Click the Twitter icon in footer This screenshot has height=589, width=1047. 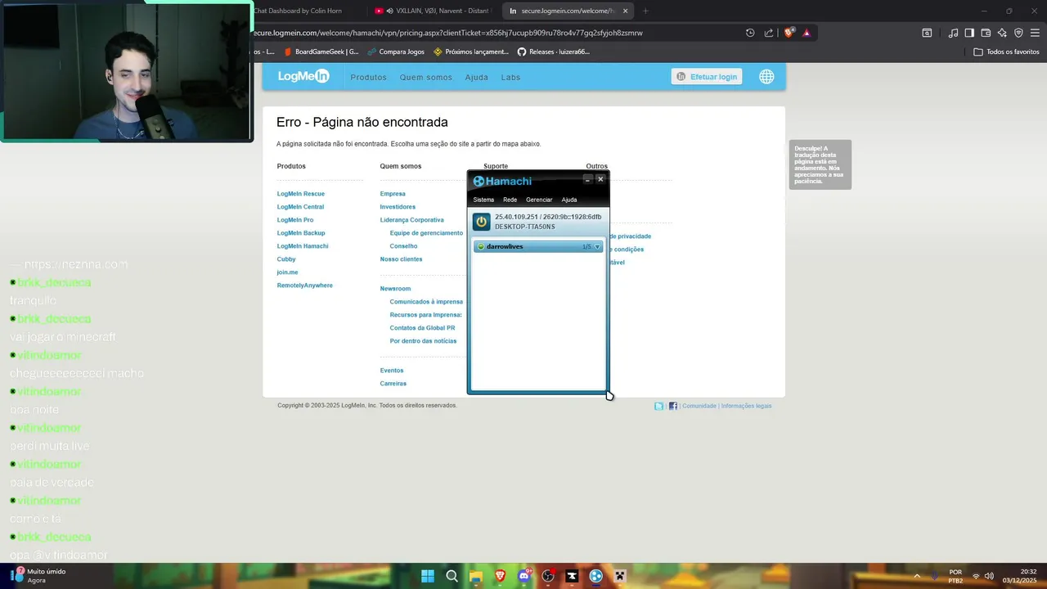click(659, 406)
